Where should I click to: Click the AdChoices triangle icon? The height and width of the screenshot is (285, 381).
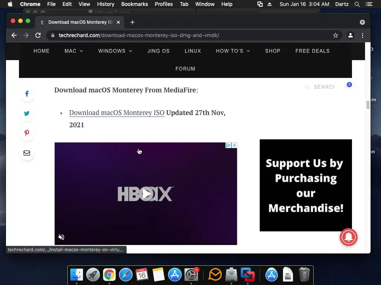pyautogui.click(x=228, y=145)
